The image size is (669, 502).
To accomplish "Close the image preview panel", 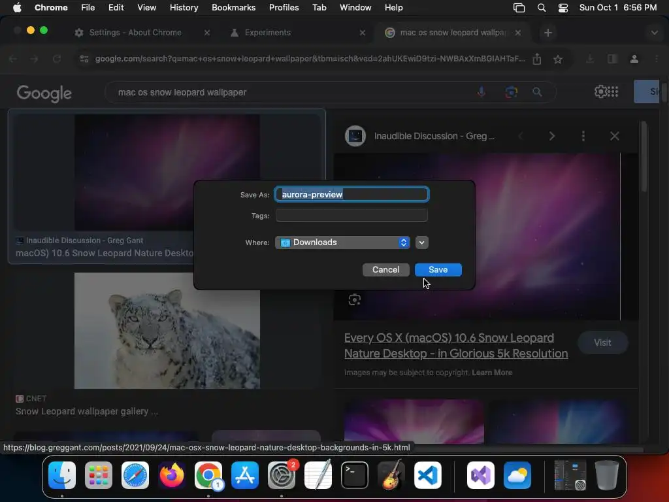I will [614, 136].
